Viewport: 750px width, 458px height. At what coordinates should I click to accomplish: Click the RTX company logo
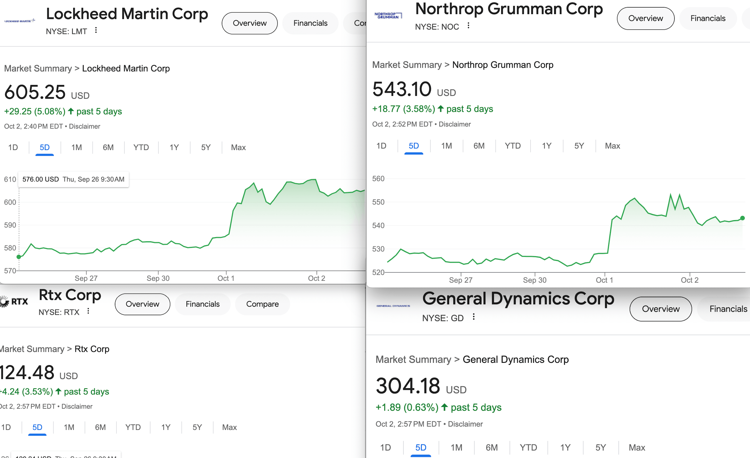[x=14, y=302]
